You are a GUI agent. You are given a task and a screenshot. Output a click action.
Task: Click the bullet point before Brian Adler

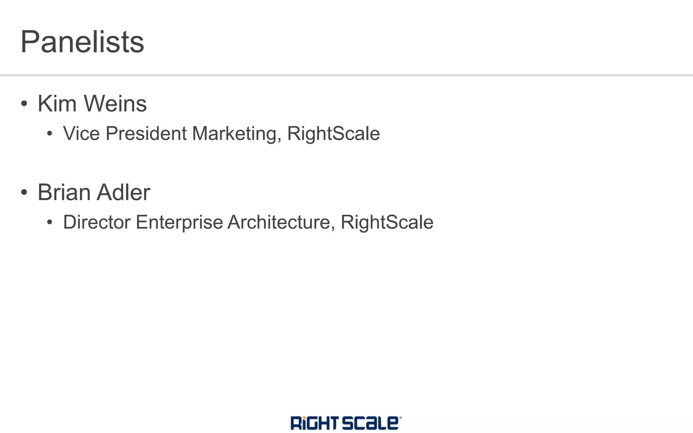click(24, 192)
